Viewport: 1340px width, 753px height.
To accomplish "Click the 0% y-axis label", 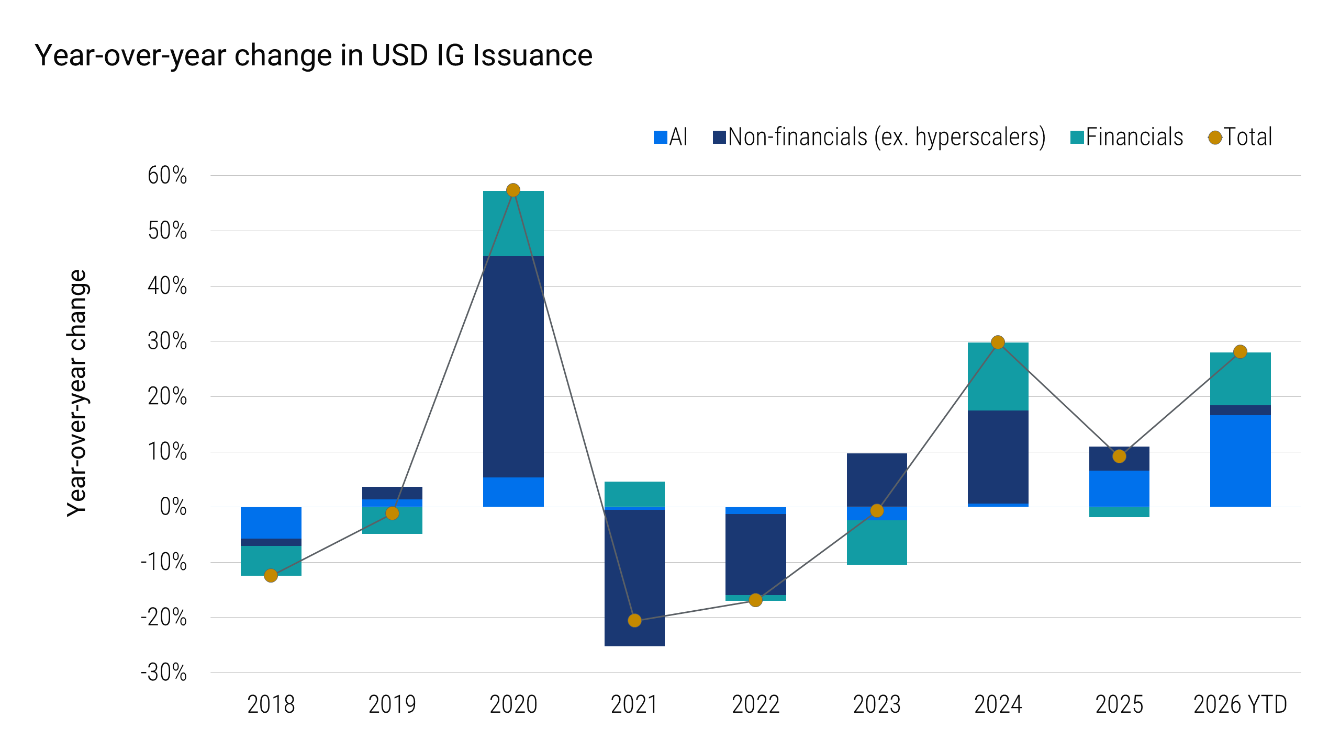I will pos(173,507).
